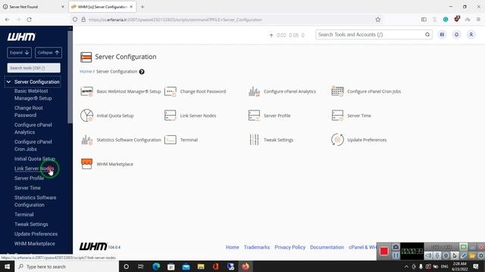
Task: Stop recording with the red square button
Action: [384, 252]
